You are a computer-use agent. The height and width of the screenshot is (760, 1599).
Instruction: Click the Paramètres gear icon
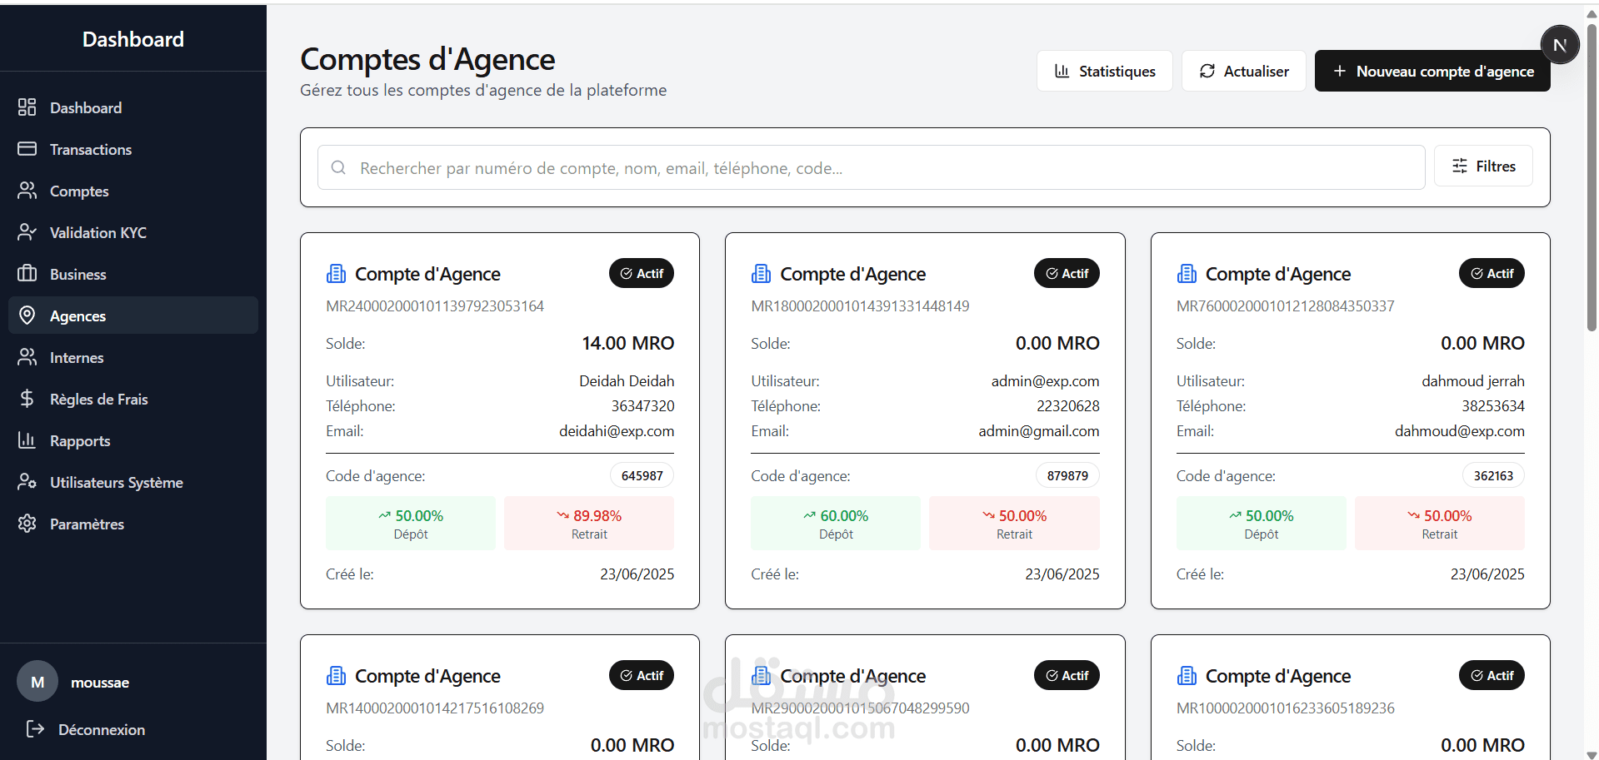click(x=27, y=524)
